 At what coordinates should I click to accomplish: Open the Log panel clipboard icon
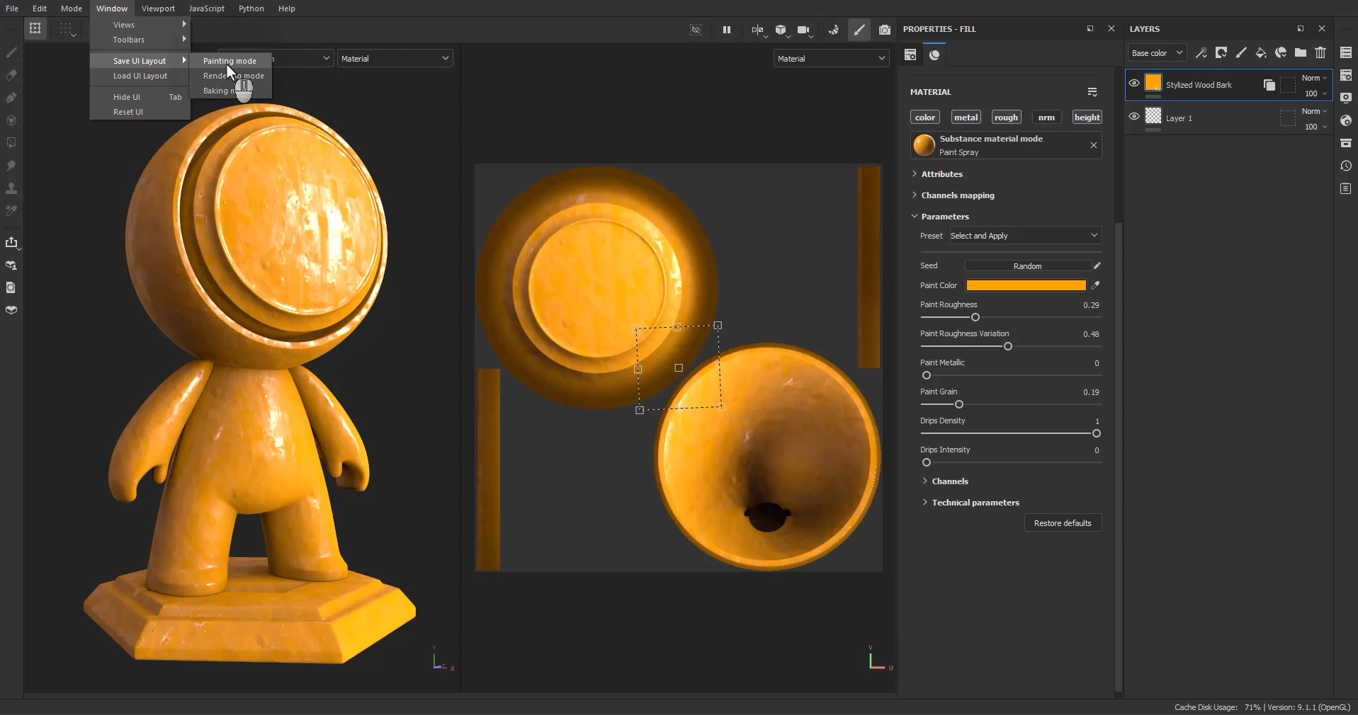click(x=1346, y=188)
